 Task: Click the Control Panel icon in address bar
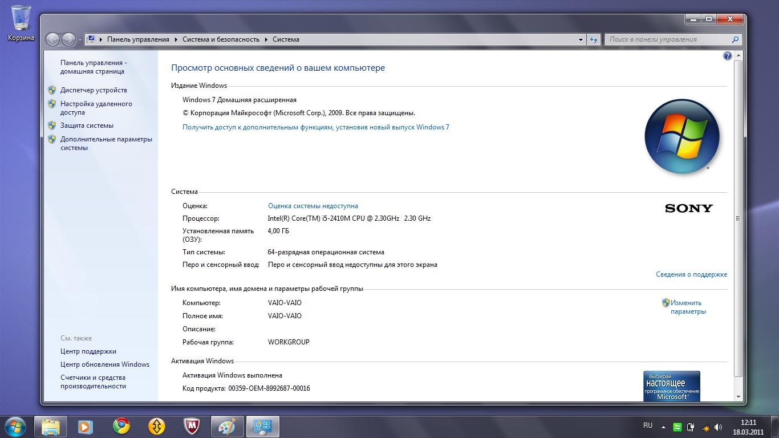90,39
